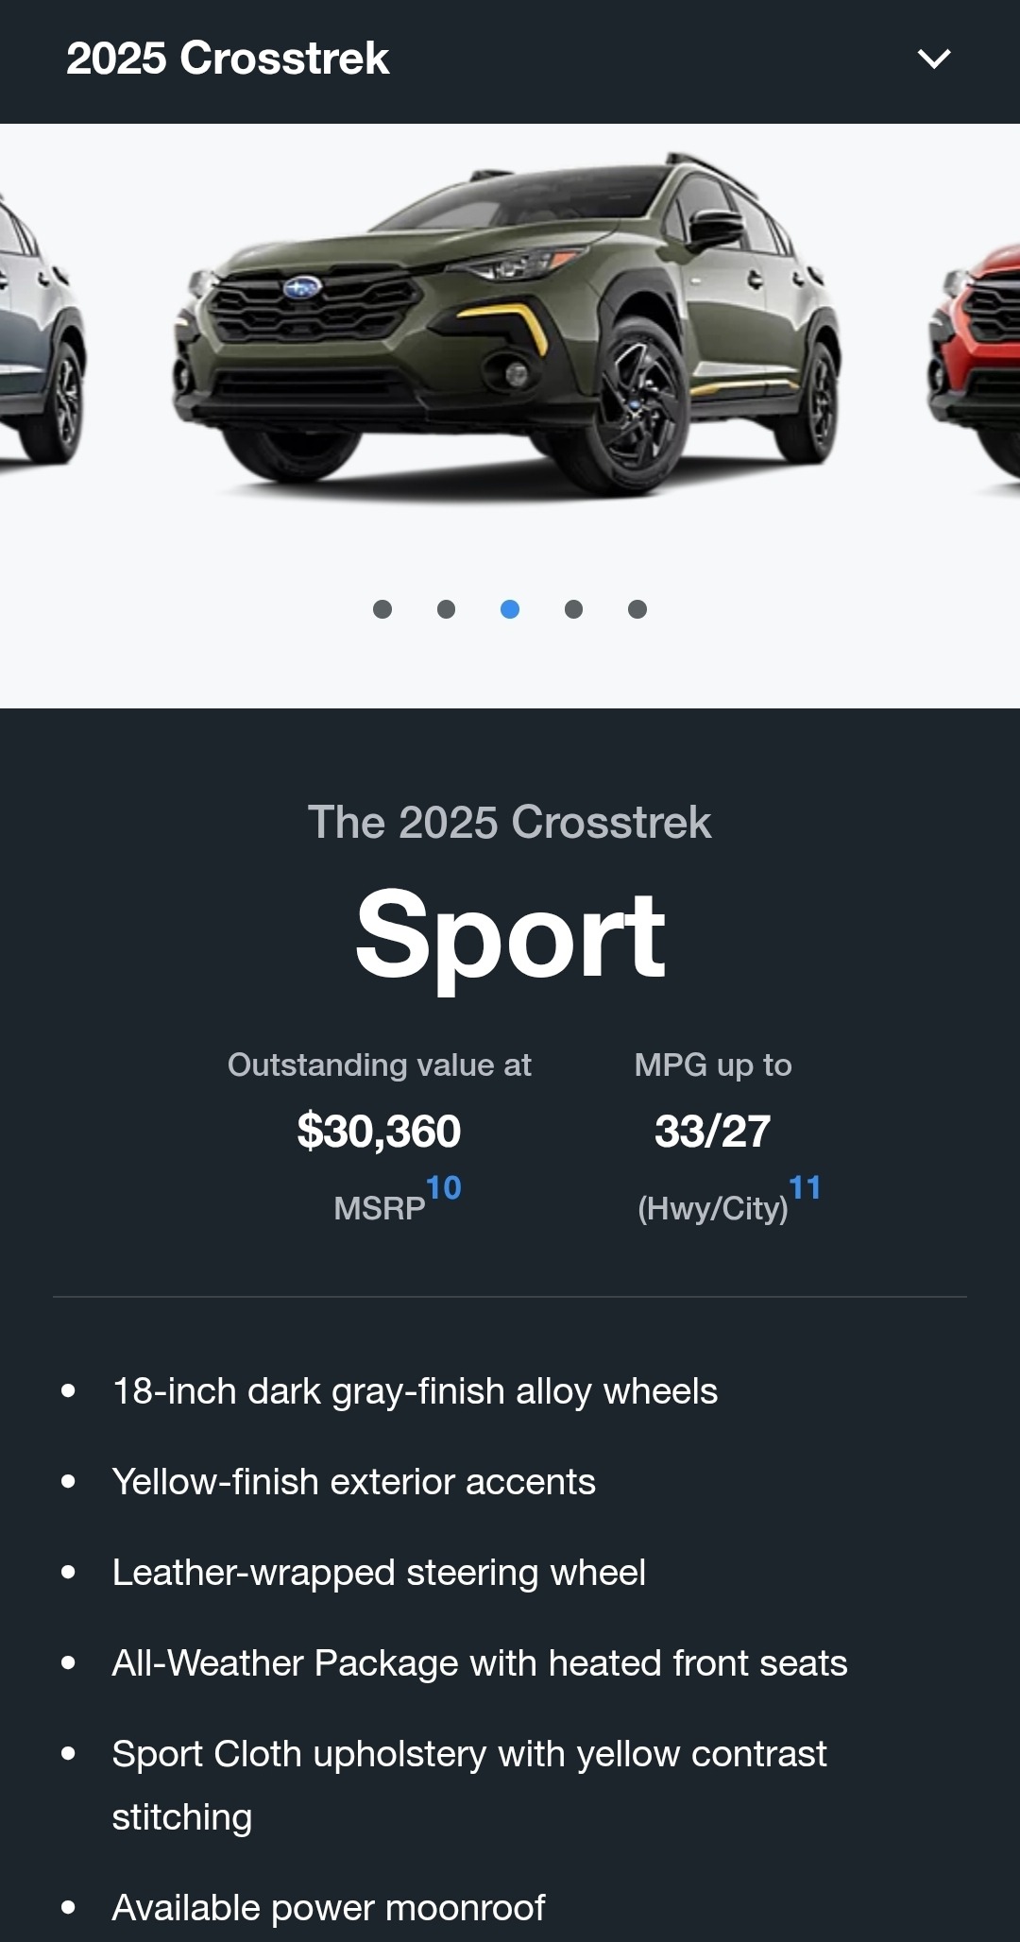Select the second carousel pagination dot
Screen dimensions: 1020x1942
pos(447,609)
